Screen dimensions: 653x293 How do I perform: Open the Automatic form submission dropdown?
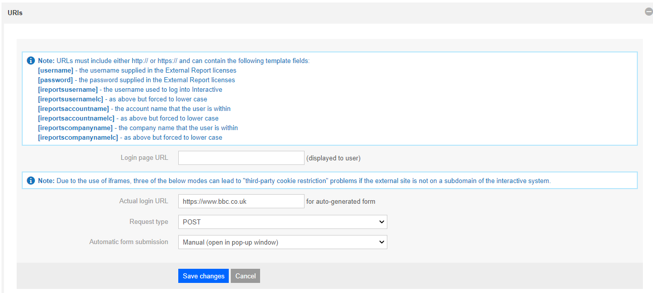pyautogui.click(x=282, y=242)
